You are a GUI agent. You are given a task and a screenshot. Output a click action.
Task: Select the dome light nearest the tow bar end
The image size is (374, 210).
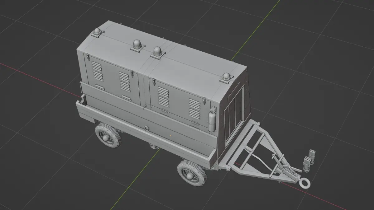(x=226, y=78)
